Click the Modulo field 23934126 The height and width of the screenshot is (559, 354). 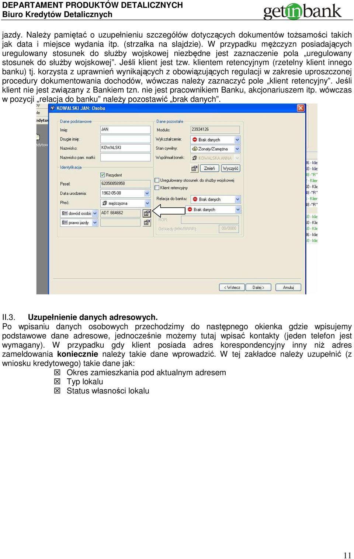pos(215,129)
